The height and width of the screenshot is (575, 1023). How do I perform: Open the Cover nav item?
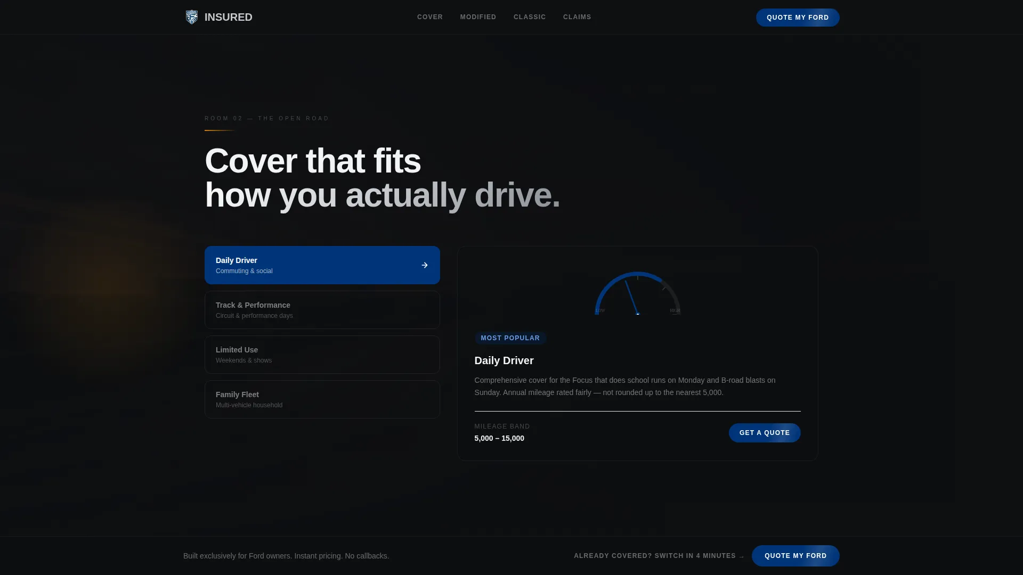click(430, 17)
